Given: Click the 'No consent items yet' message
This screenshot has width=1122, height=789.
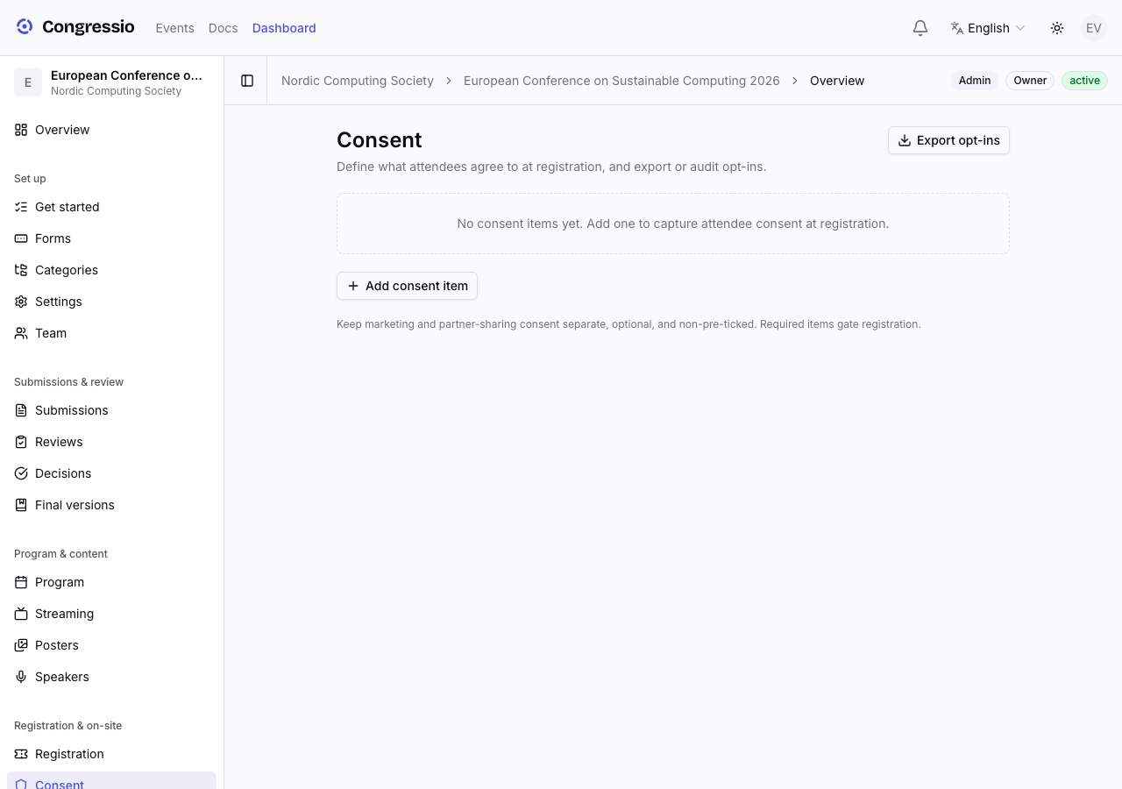Looking at the screenshot, I should (x=673, y=224).
